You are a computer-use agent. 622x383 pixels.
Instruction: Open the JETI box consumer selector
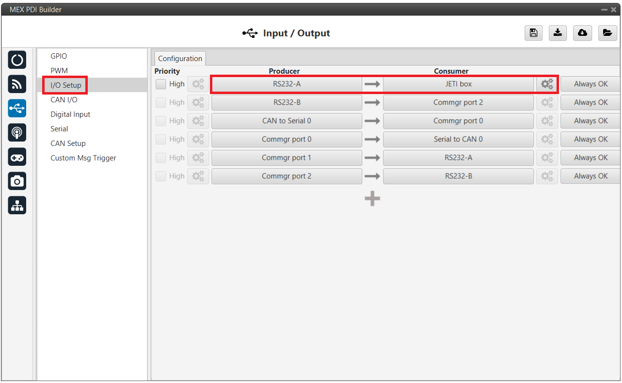[458, 84]
